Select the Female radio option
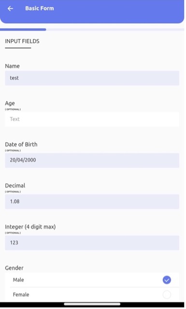This screenshot has height=309, width=186. [167, 295]
